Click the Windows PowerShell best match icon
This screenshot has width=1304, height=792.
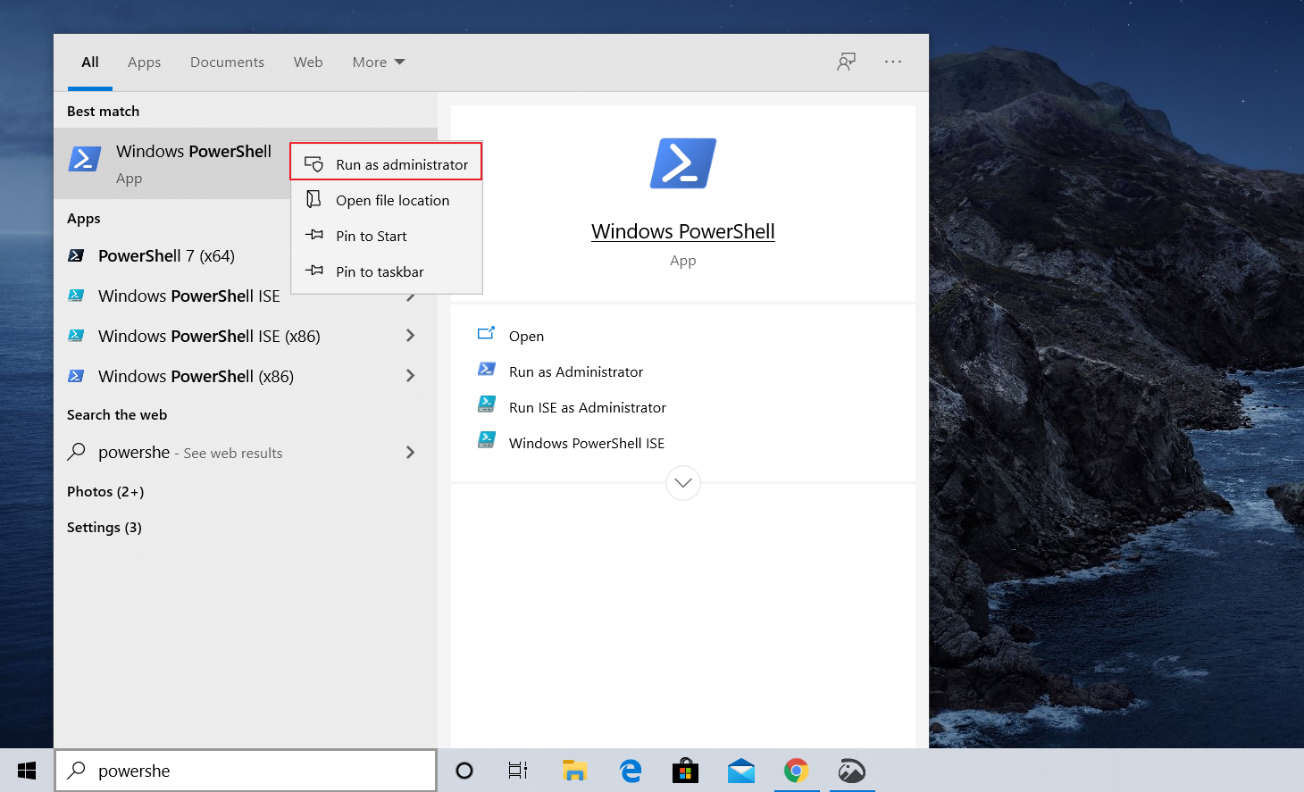pyautogui.click(x=85, y=160)
